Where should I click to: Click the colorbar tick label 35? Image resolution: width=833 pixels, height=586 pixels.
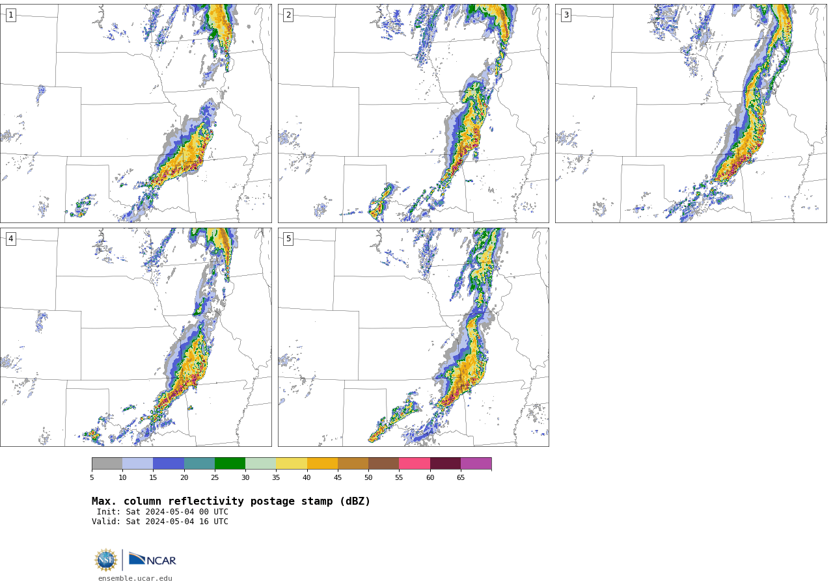[x=276, y=478]
